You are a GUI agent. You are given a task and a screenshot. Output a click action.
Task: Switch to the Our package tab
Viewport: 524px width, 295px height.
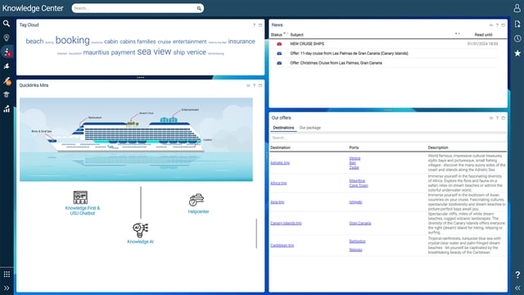(309, 128)
